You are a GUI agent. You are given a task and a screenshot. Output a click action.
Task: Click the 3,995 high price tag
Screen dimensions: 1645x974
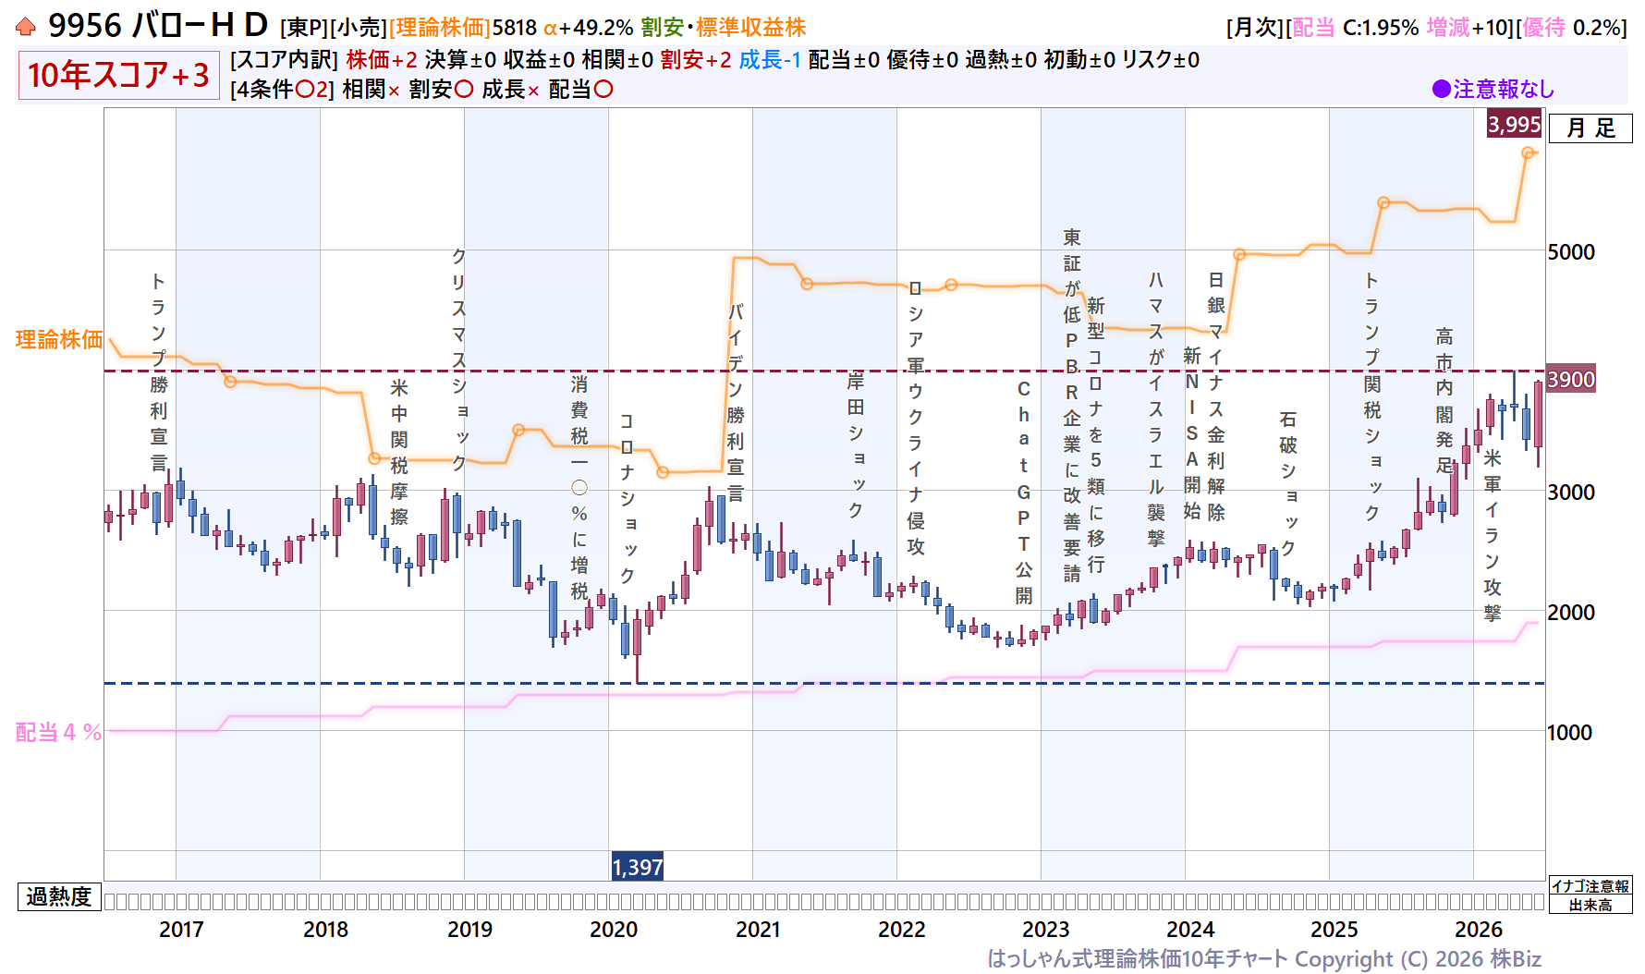(1514, 124)
